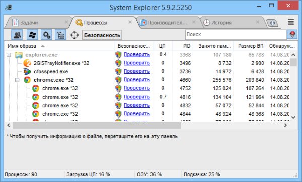The width and height of the screenshot is (302, 182).
Task: Click Проверить link for chrome PID 4816
Action: 137,97
